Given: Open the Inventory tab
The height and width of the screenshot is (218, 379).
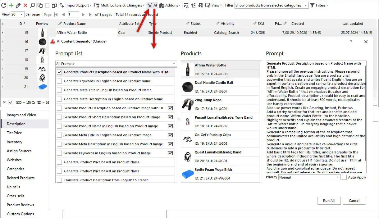Looking at the screenshot, I should [15, 142].
